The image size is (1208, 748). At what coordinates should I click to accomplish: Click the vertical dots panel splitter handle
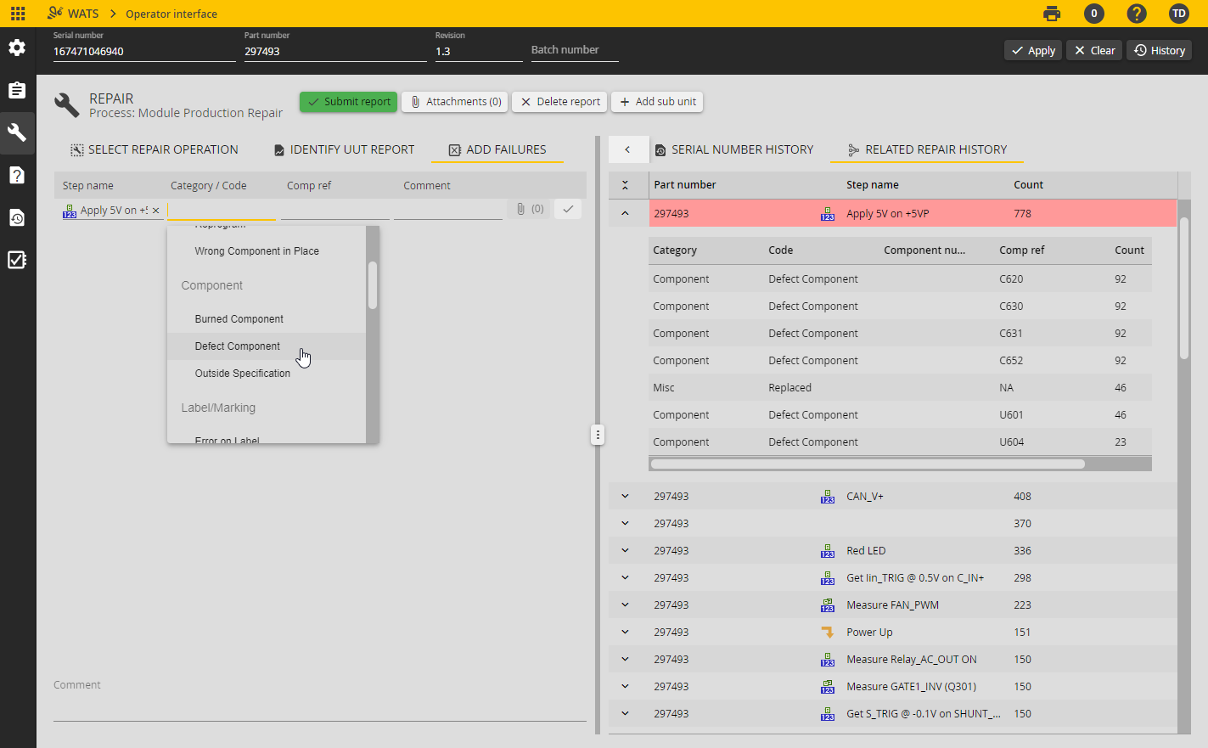coord(598,435)
